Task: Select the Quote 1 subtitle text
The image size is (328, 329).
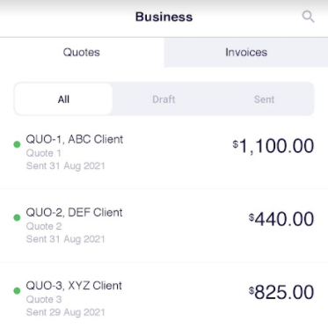Action: (44, 153)
